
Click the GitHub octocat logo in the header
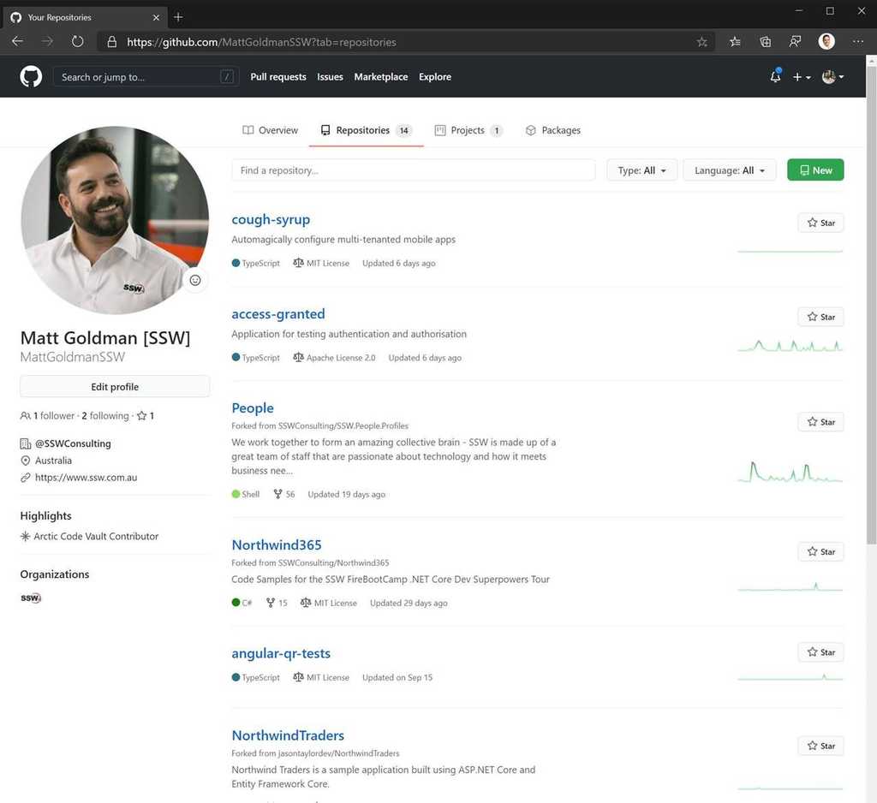click(30, 77)
